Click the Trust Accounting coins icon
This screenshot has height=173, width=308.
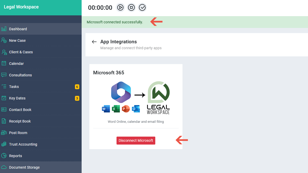(x=4, y=144)
